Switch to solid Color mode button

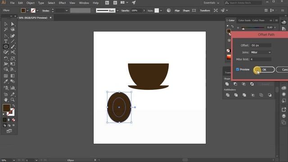[x=4, y=120]
